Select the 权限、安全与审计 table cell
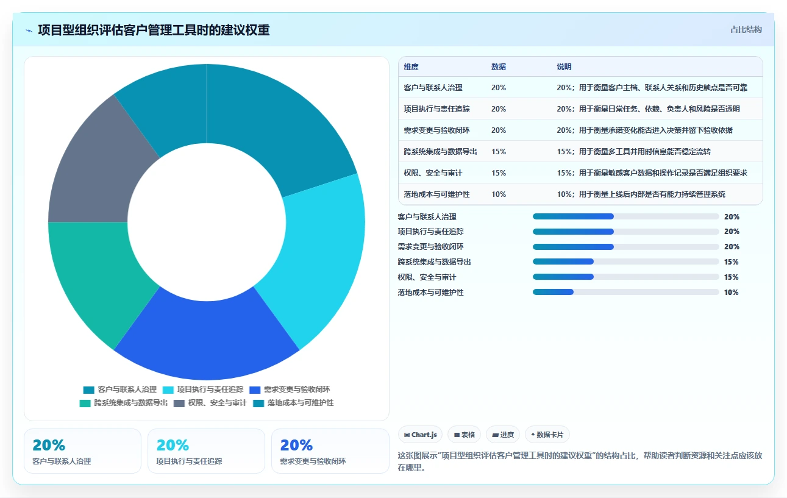This screenshot has width=787, height=498. pyautogui.click(x=433, y=173)
